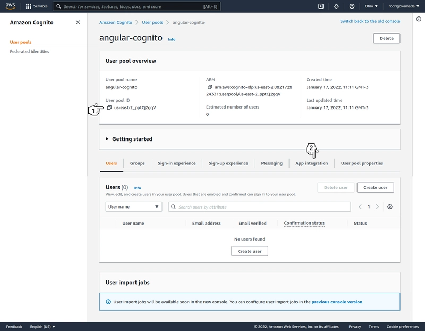Image resolution: width=425 pixels, height=331 pixels.
Task: Select Federated identities in sidebar
Action: click(30, 51)
